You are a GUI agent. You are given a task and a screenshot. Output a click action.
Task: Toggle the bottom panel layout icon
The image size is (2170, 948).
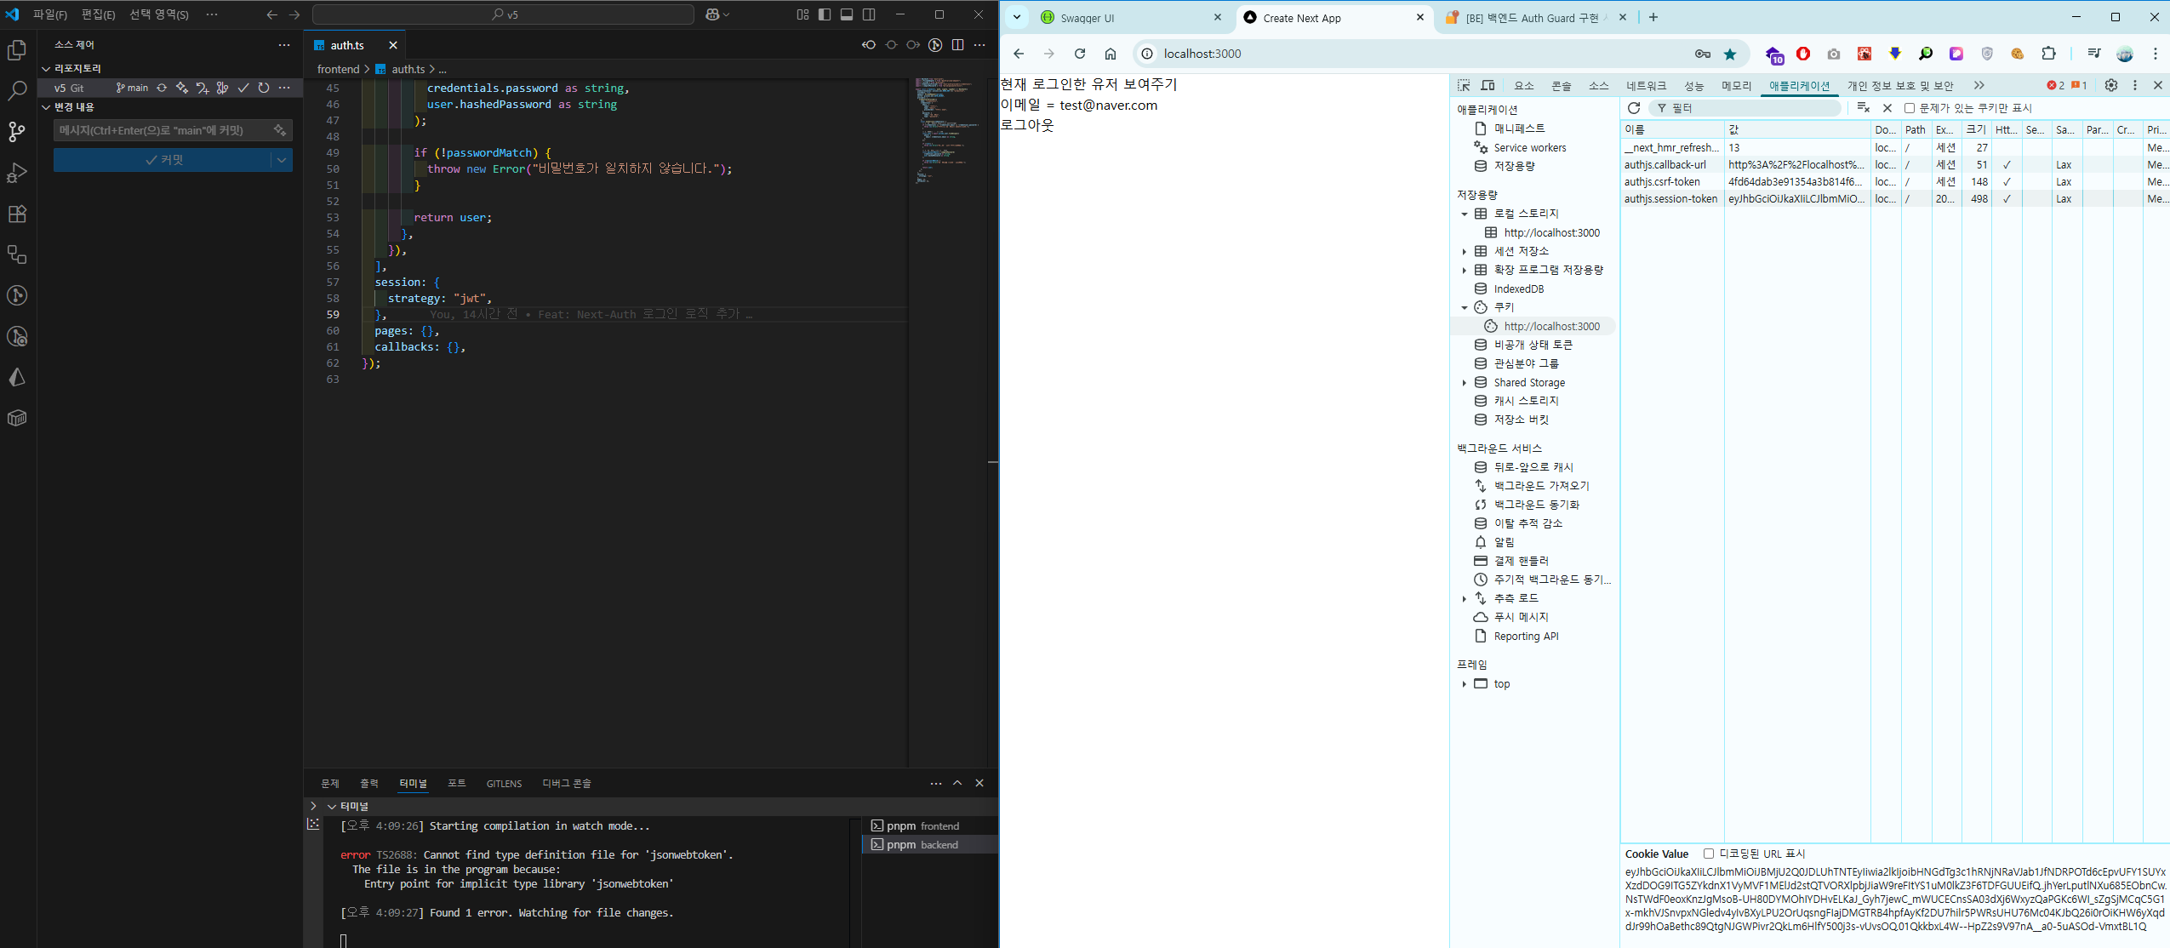846,14
